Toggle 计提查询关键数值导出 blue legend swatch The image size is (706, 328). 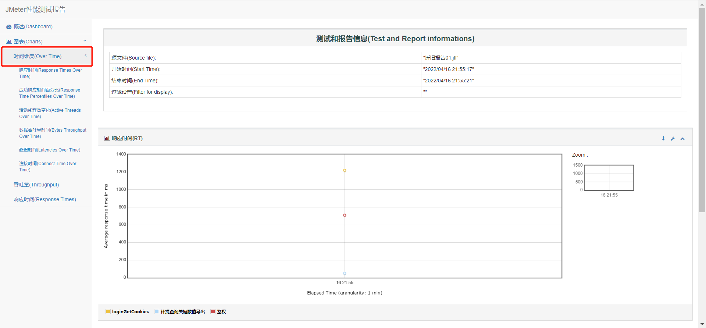pyautogui.click(x=157, y=311)
